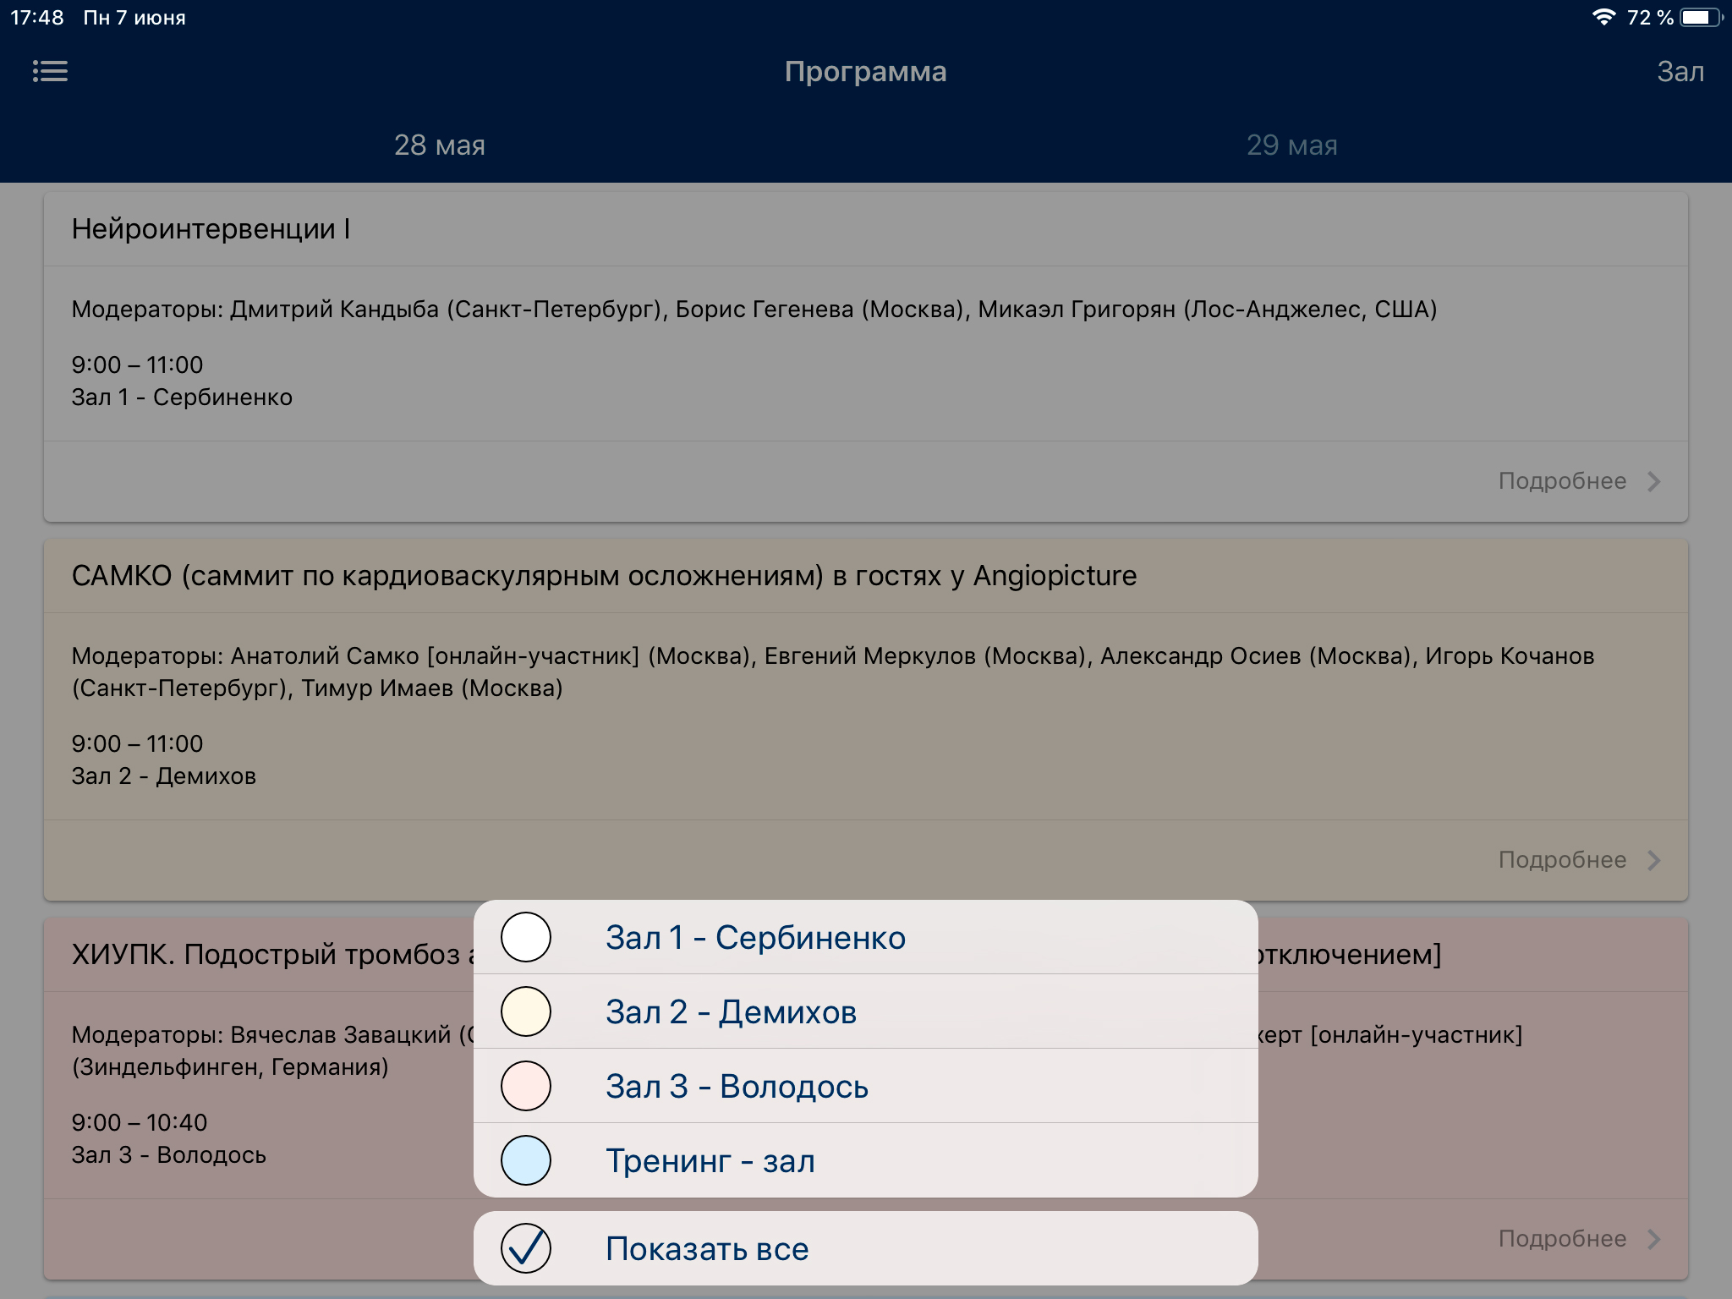Image resolution: width=1732 pixels, height=1299 pixels.
Task: Pick the blue Тренинг - зал color circle
Action: pos(526,1160)
